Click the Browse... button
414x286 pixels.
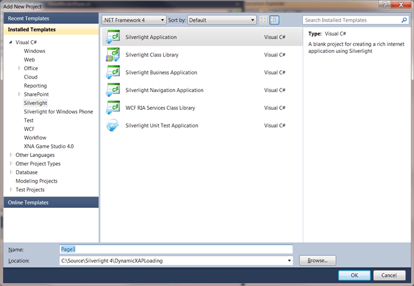click(317, 260)
